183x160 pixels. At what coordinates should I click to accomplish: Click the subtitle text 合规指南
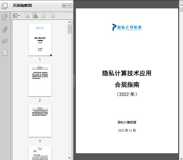127,85
